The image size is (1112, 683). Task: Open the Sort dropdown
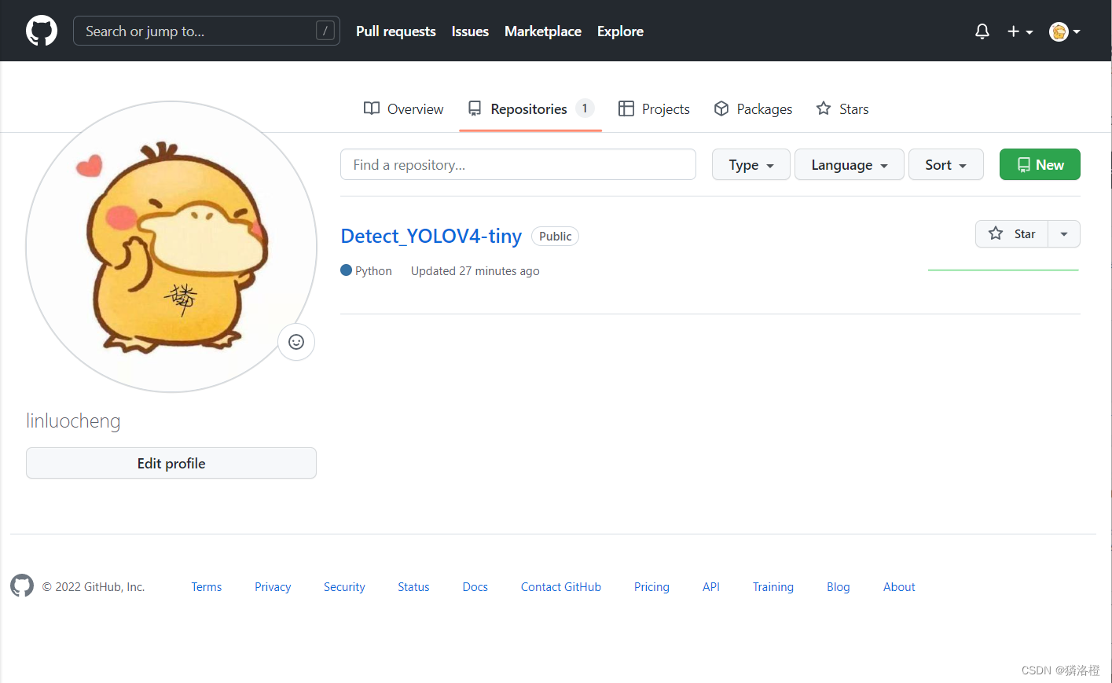click(x=946, y=164)
